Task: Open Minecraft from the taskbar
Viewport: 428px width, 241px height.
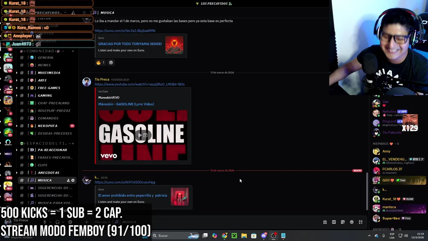Action: (234, 236)
